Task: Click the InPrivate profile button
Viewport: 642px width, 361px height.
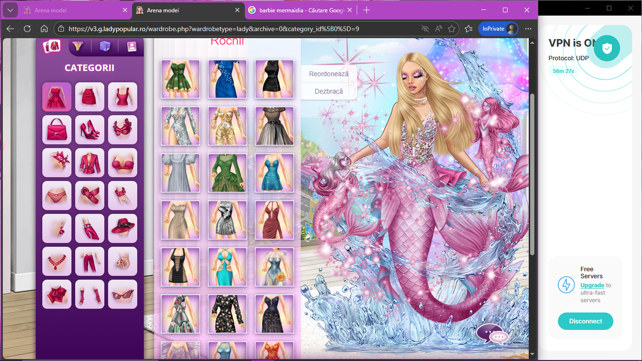Action: pos(498,29)
